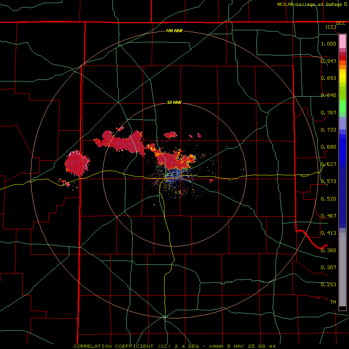Image resolution: width=349 pixels, height=349 pixels.
Task: Click the TH threshold label in legend
Action: click(333, 302)
